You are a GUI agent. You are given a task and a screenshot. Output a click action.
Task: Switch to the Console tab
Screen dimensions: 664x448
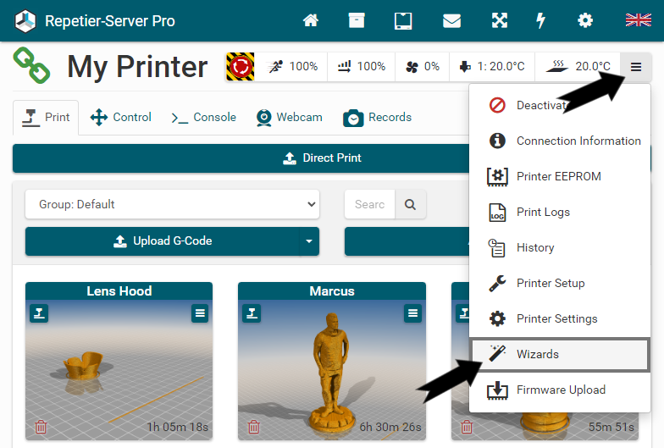point(203,117)
